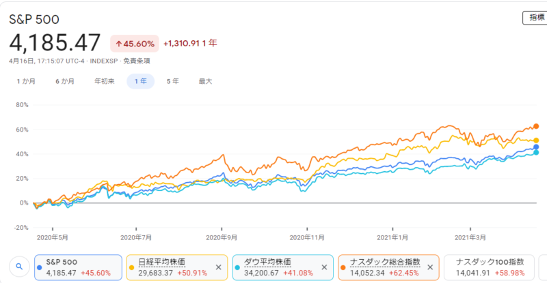Click the ナスダック総合指数 comparison chip
The height and width of the screenshot is (283, 547).
point(388,267)
